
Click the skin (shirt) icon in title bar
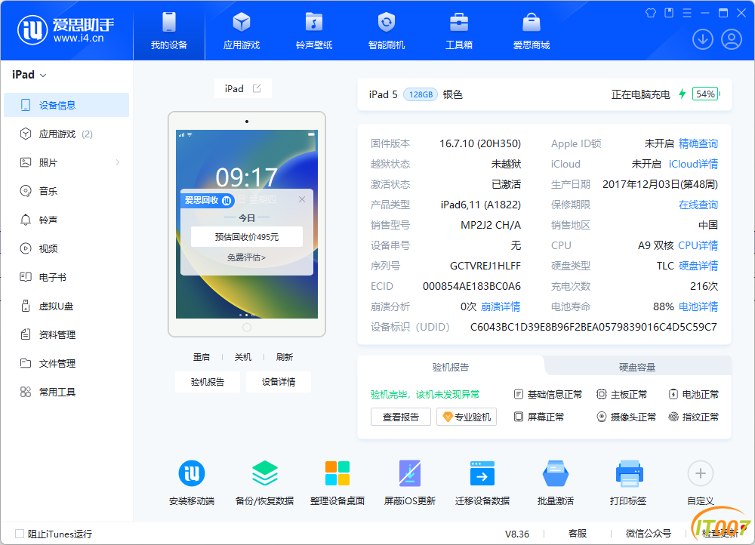651,13
